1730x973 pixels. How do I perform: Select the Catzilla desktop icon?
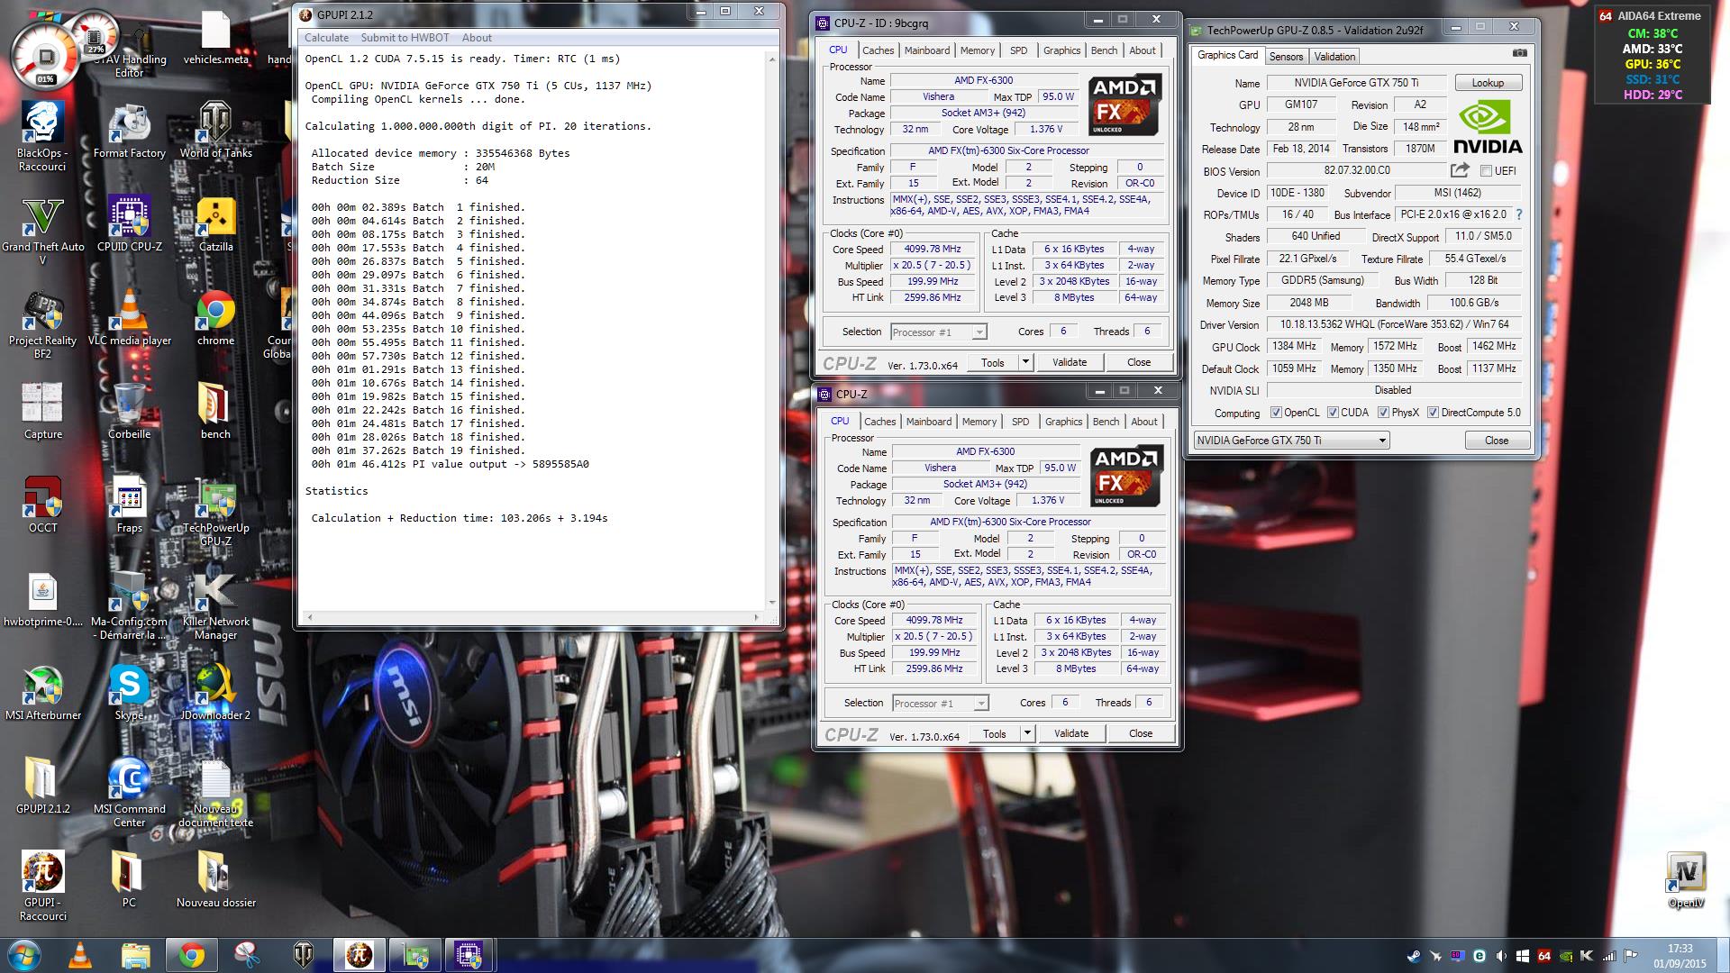click(x=215, y=224)
